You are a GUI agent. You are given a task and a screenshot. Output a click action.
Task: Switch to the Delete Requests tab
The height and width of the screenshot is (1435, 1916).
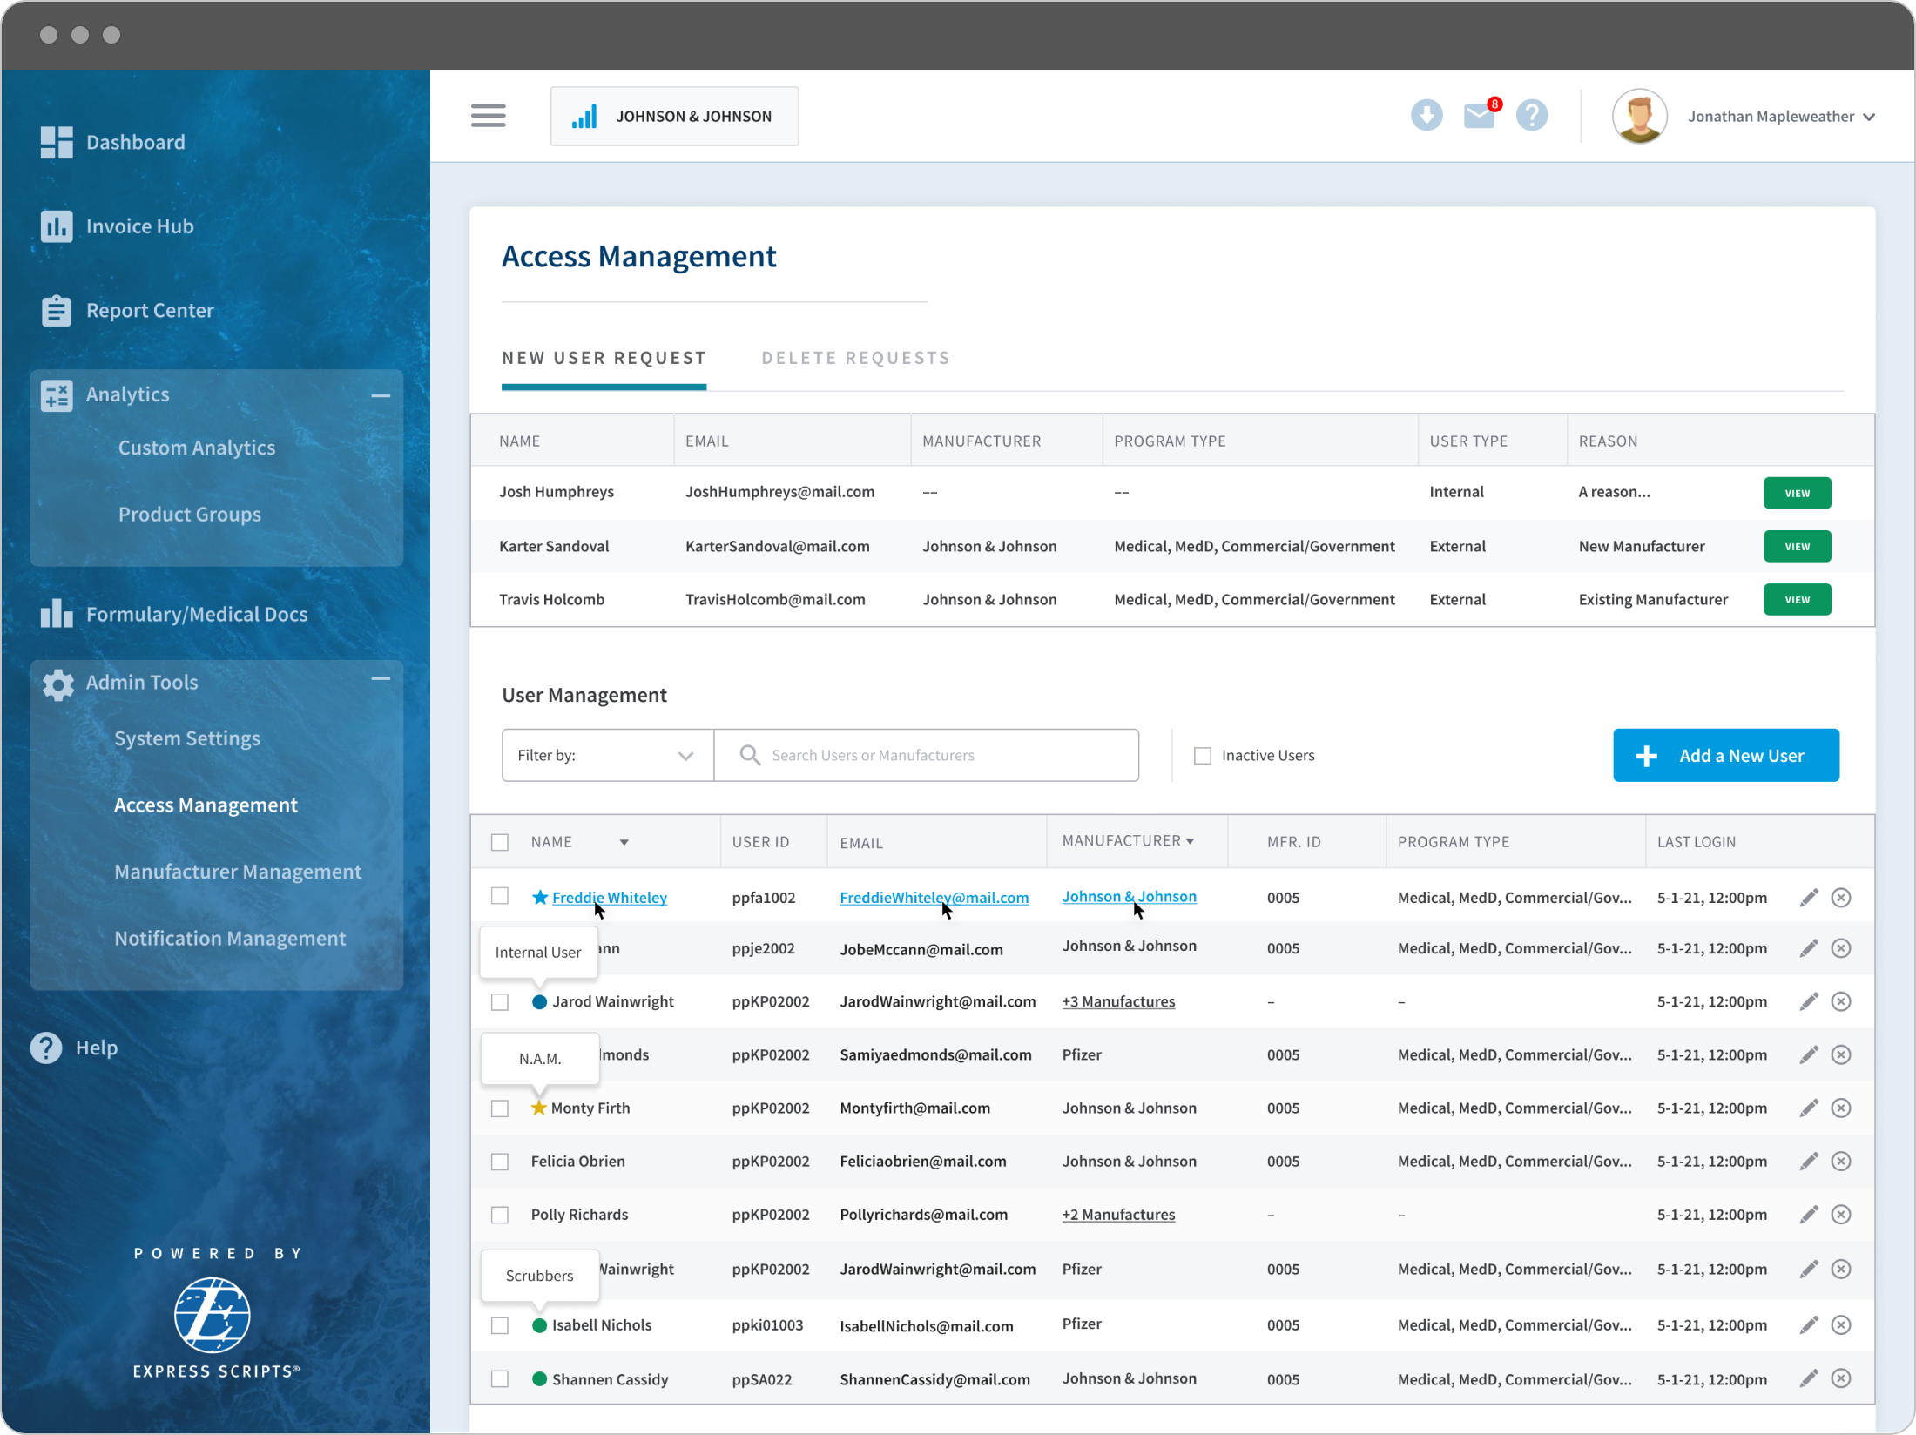coord(855,358)
